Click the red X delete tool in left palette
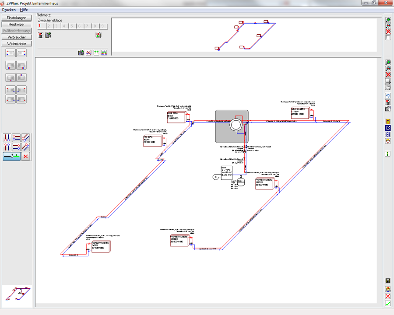 pyautogui.click(x=26, y=156)
